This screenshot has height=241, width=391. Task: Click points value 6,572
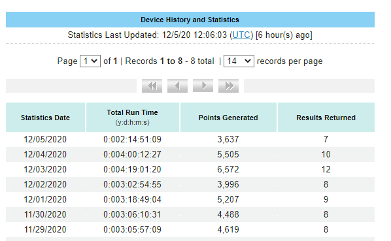pyautogui.click(x=228, y=169)
